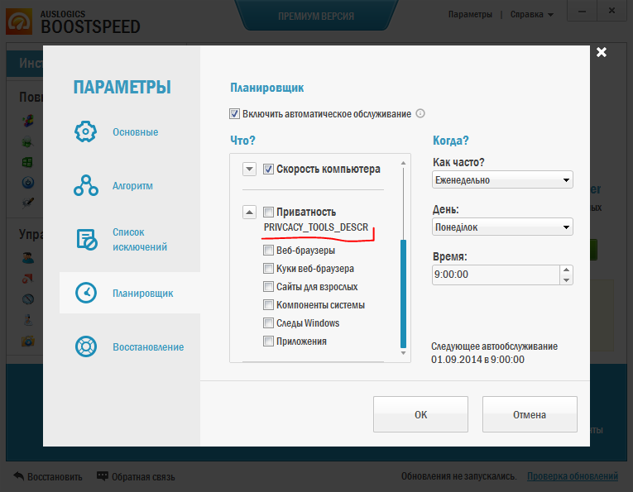Click the Восстановить arrow icon in status bar
This screenshot has height=492, width=633.
(x=17, y=476)
